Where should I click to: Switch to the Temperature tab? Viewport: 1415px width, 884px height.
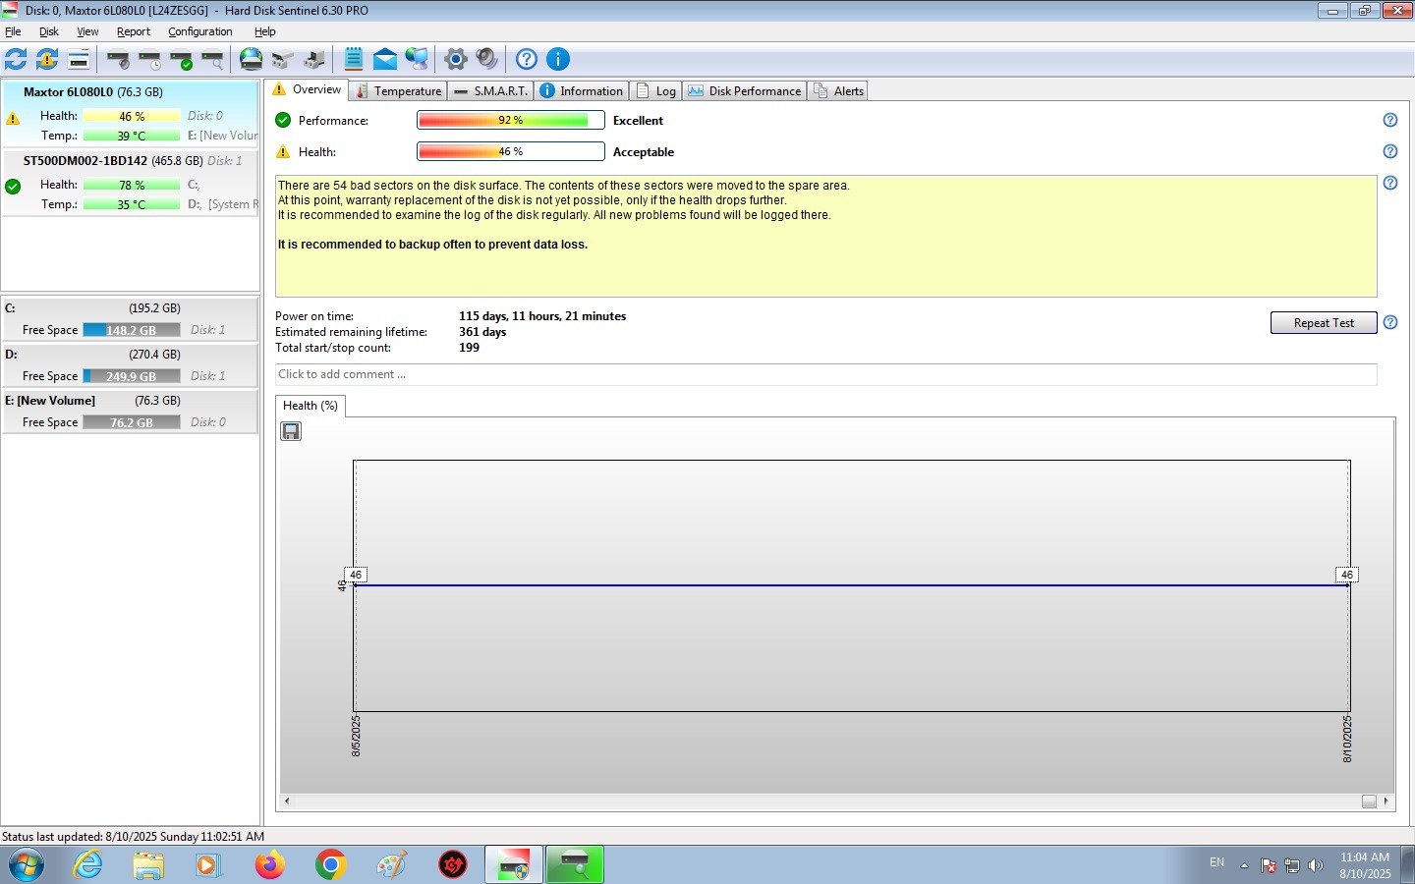(398, 90)
